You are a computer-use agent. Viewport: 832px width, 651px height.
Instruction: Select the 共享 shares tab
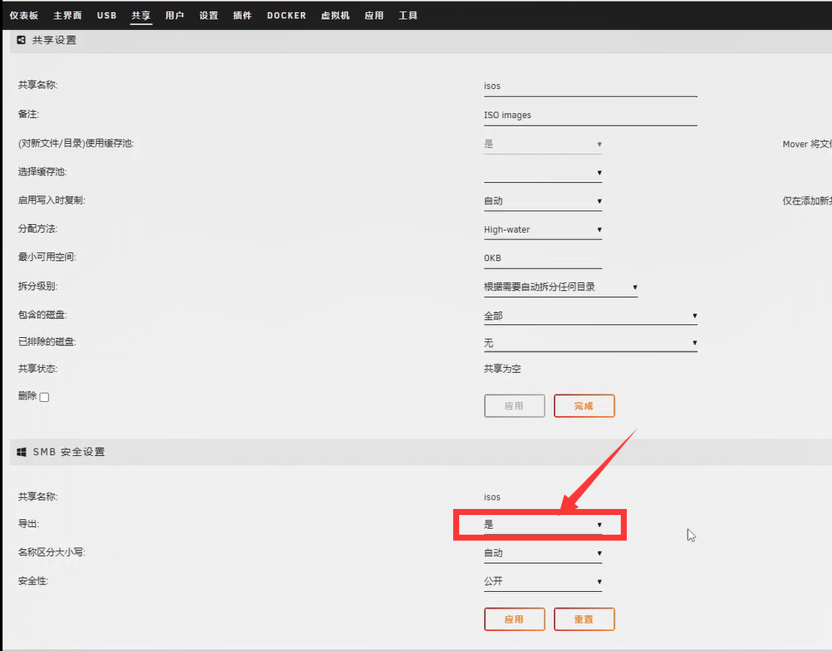point(140,15)
